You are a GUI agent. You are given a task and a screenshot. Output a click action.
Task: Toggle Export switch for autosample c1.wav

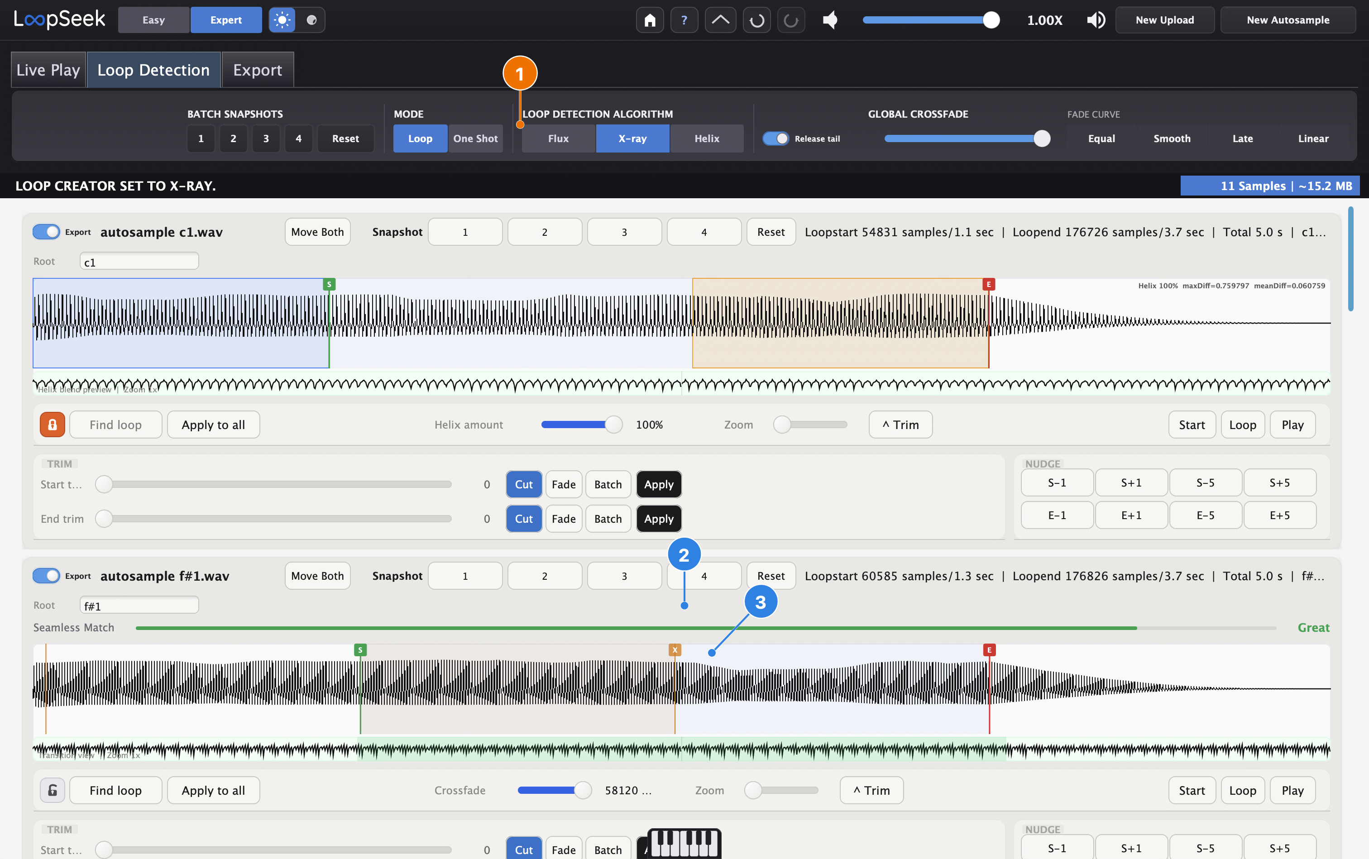(x=46, y=232)
